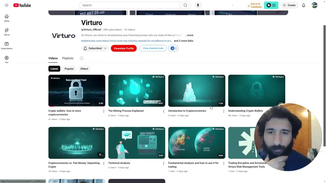Screen dimensions: 326x183
Task: Open the Viewstats Profile button
Action: click(x=124, y=48)
